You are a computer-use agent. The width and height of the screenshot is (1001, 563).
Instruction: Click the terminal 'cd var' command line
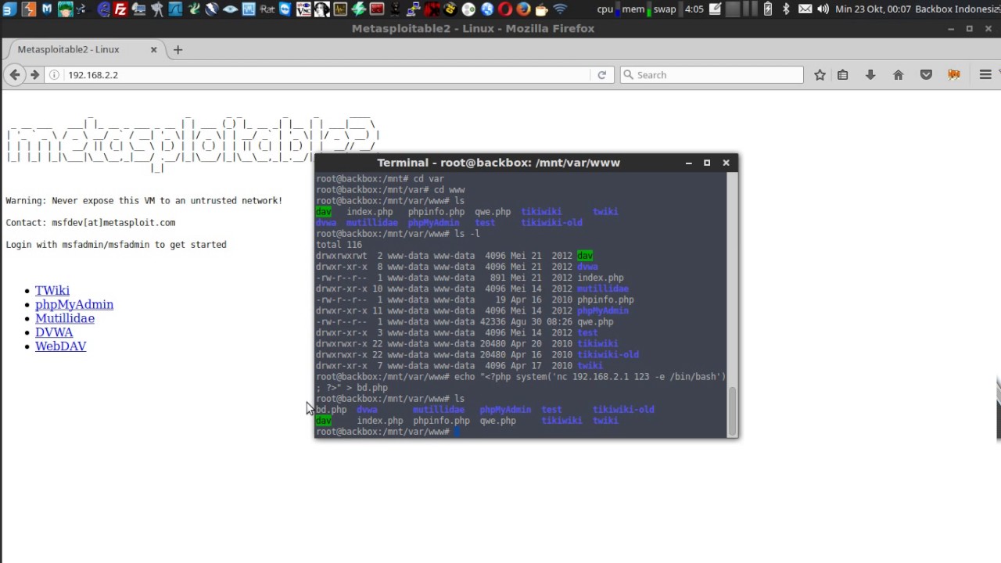click(380, 179)
